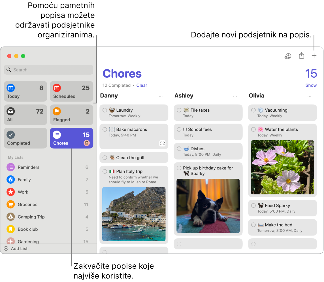Click the Book club bookmark icon
Viewport: 324px width, 282px height.
point(10,229)
